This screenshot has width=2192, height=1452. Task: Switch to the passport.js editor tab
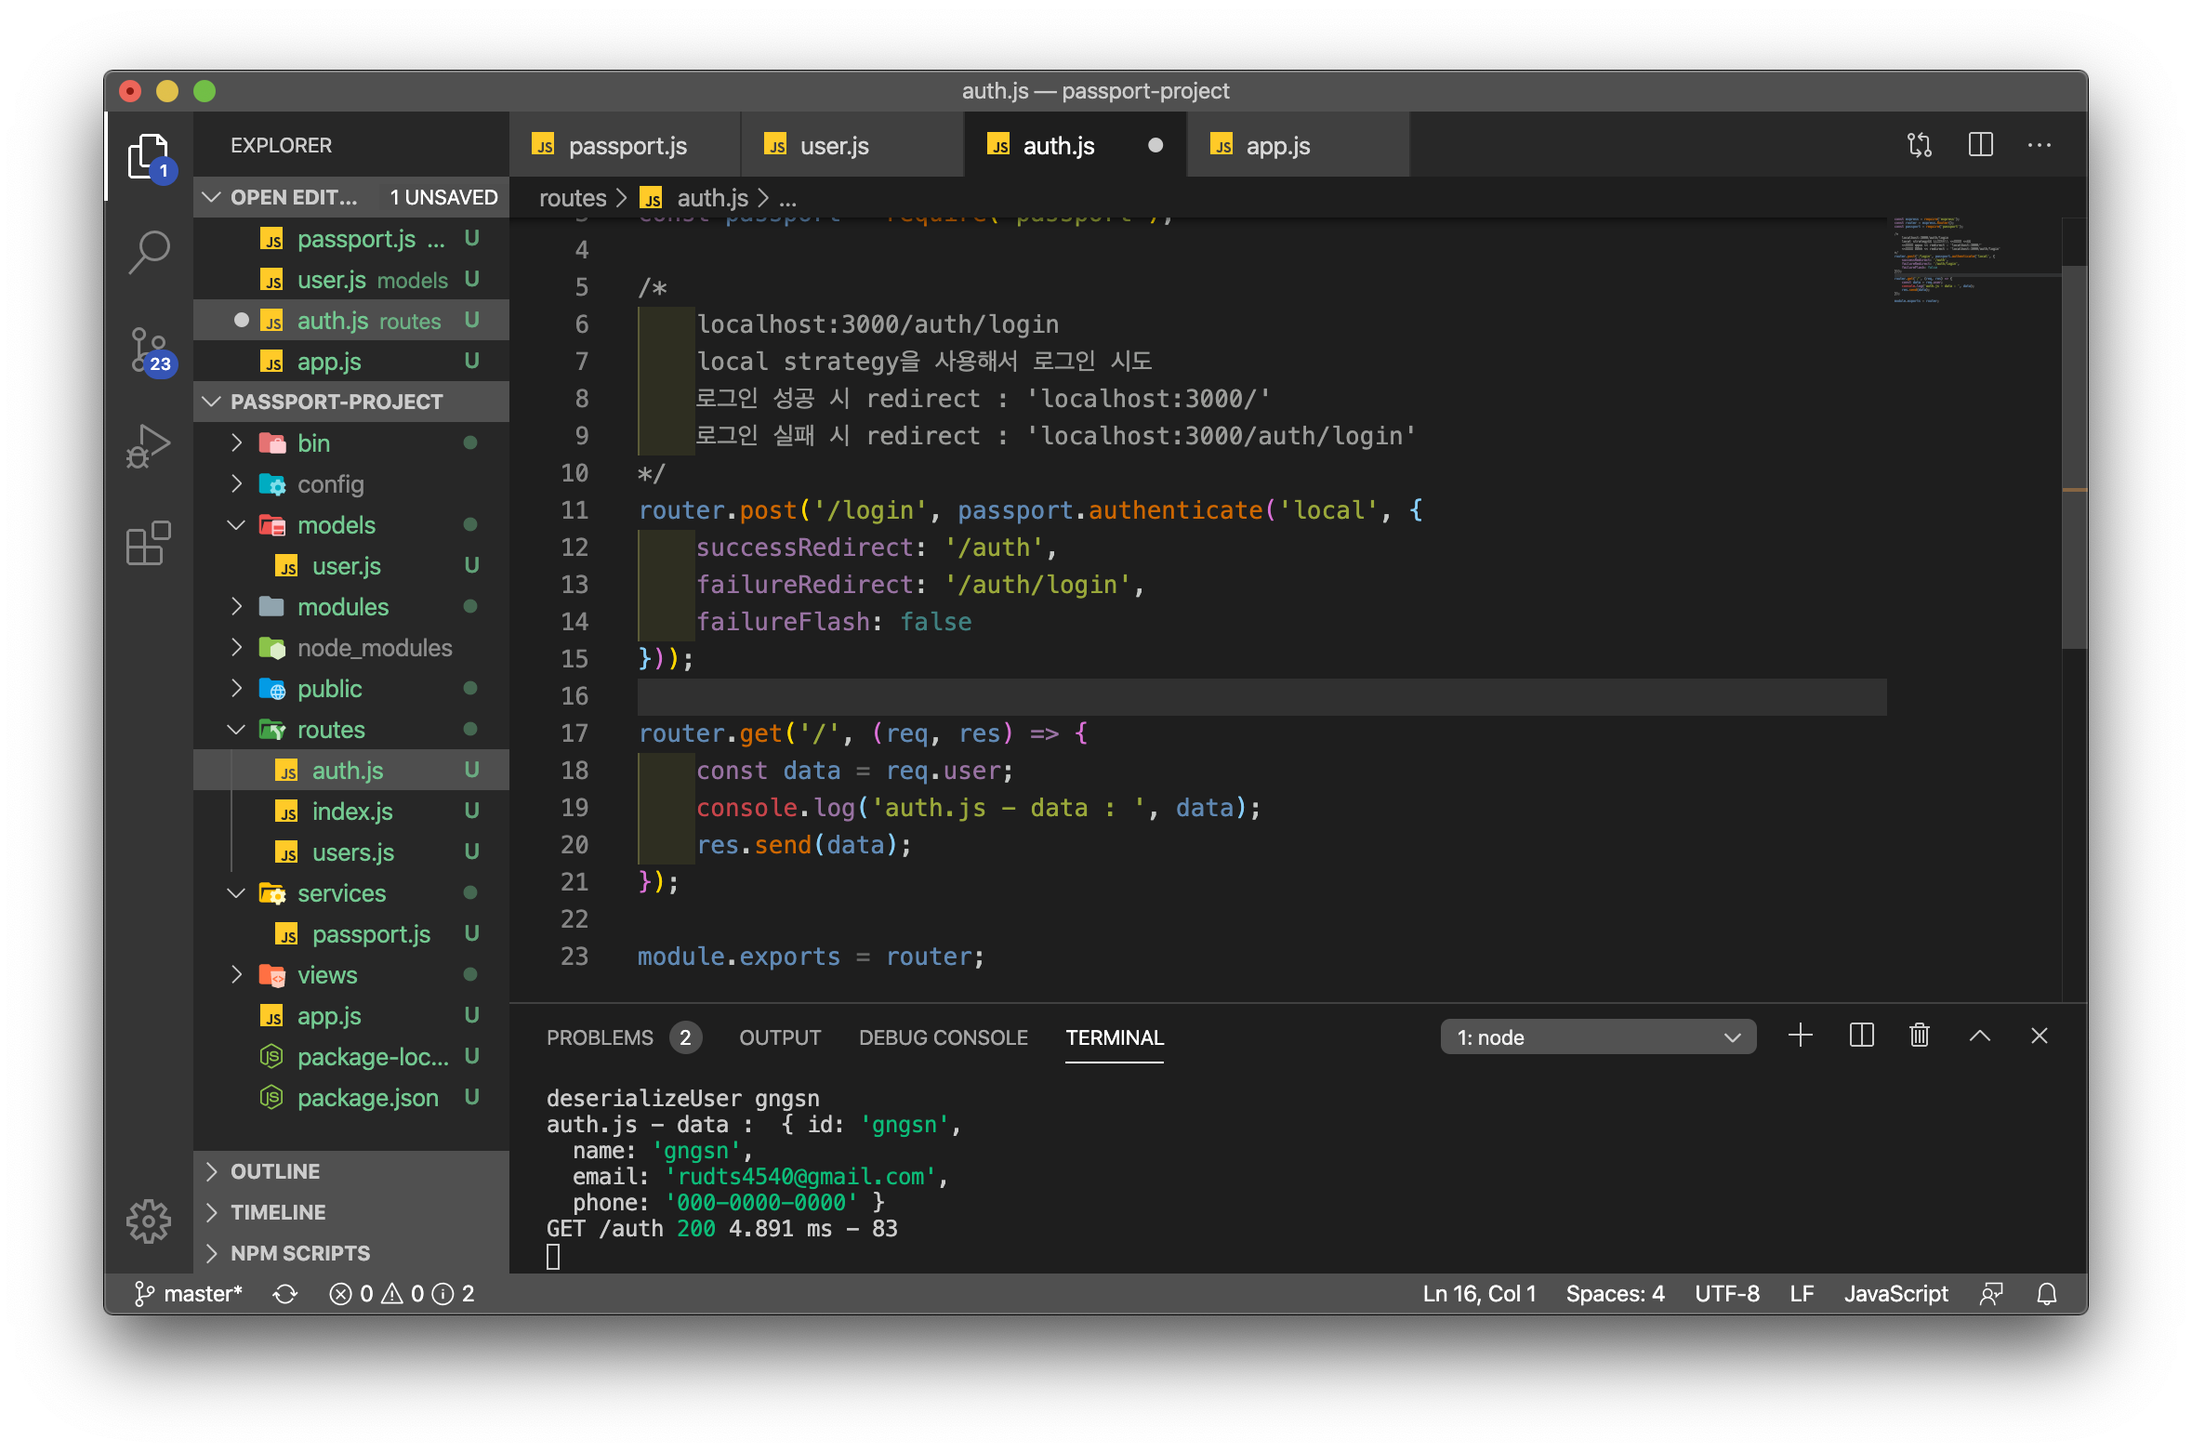click(x=627, y=146)
